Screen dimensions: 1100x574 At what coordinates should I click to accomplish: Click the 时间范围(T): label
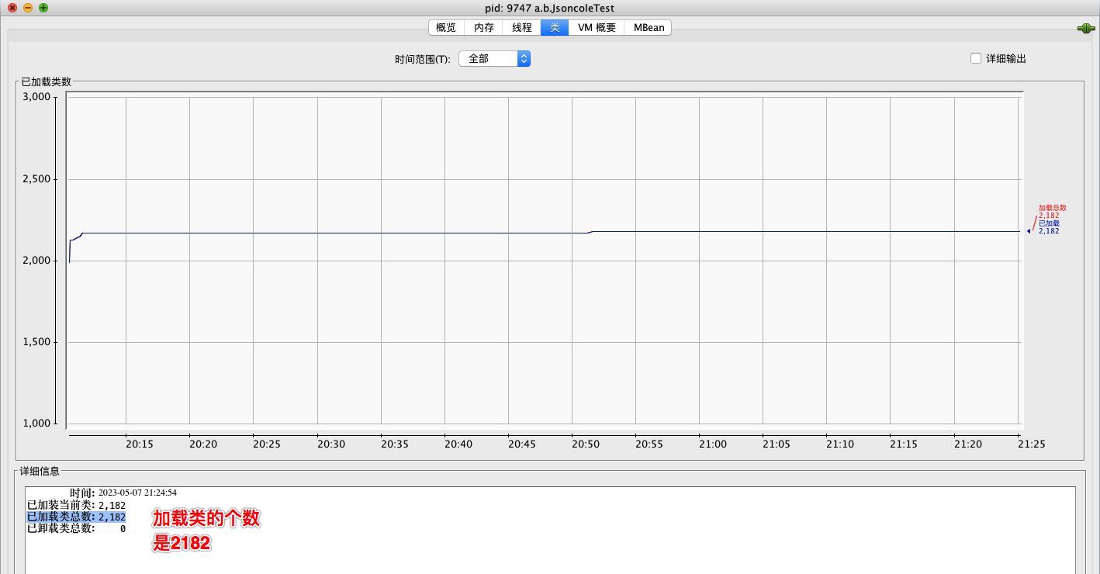422,59
